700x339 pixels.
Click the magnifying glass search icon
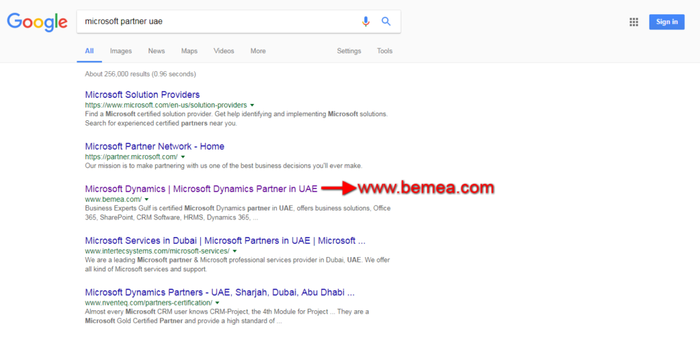[x=386, y=21]
